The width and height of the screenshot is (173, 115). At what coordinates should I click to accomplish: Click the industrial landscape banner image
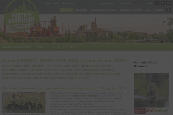(86, 29)
